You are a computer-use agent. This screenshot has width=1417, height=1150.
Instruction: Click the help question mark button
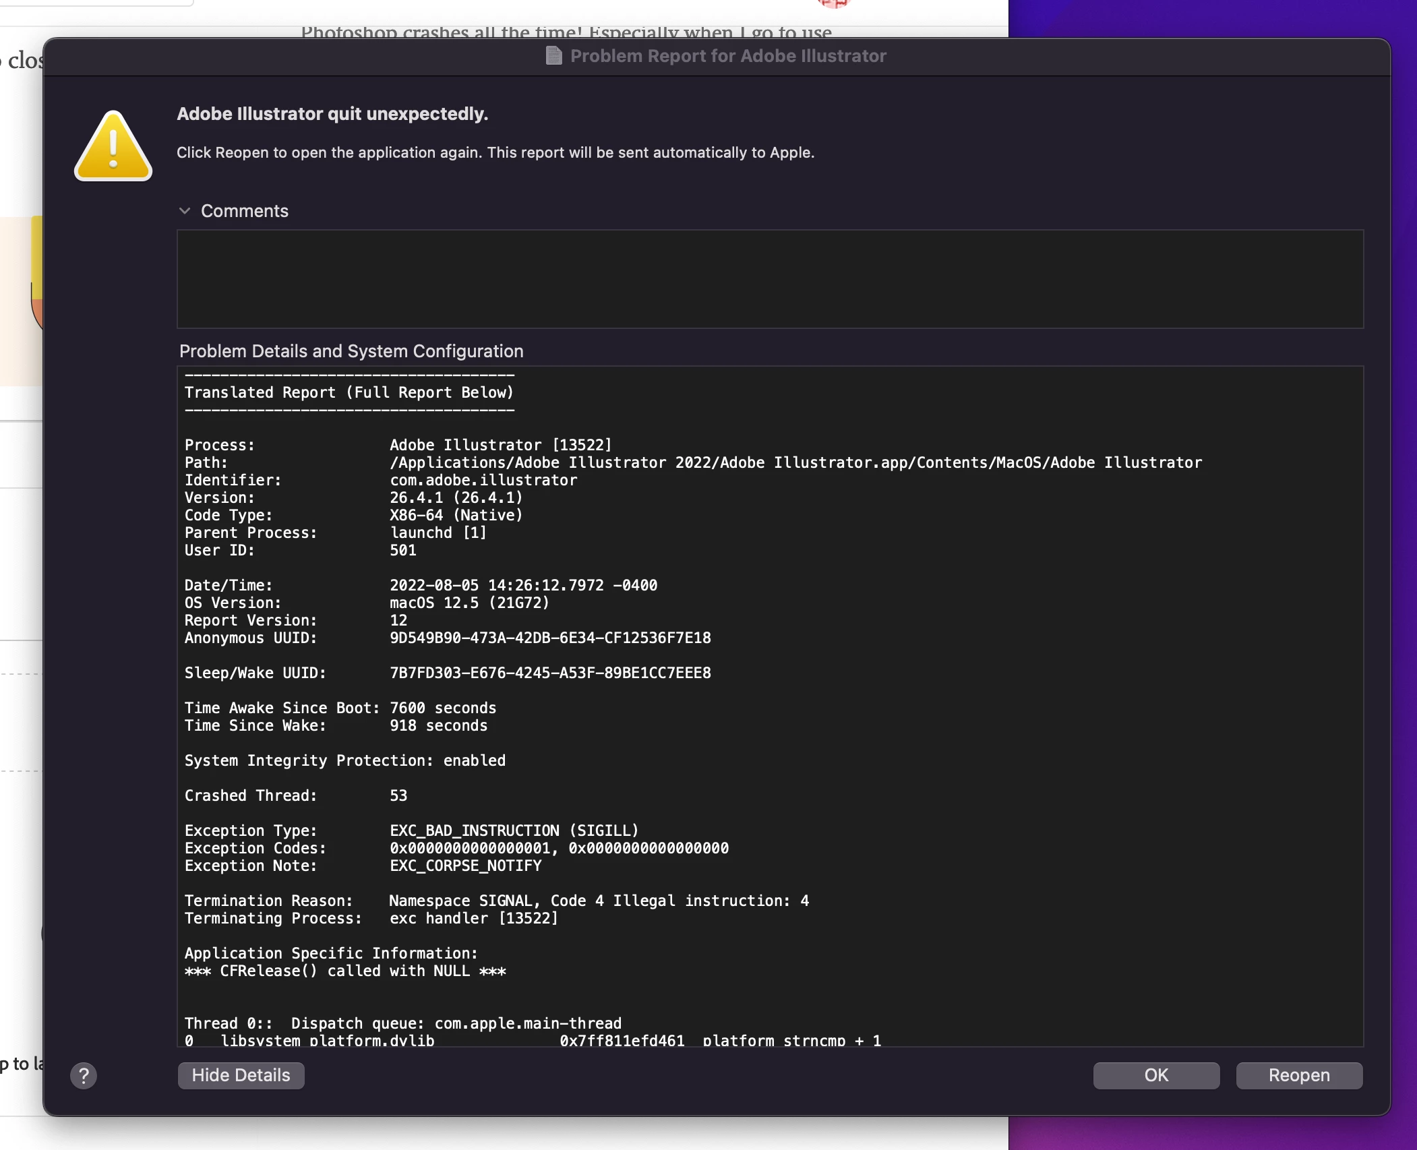84,1075
